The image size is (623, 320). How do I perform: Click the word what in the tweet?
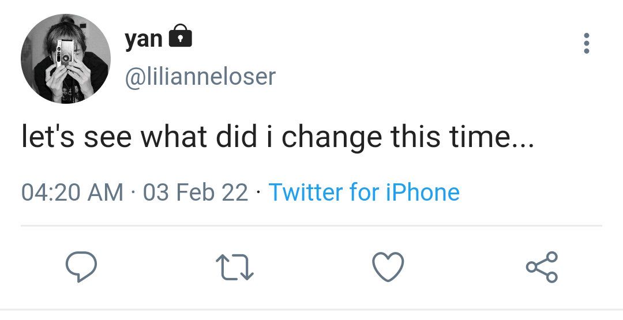(174, 136)
